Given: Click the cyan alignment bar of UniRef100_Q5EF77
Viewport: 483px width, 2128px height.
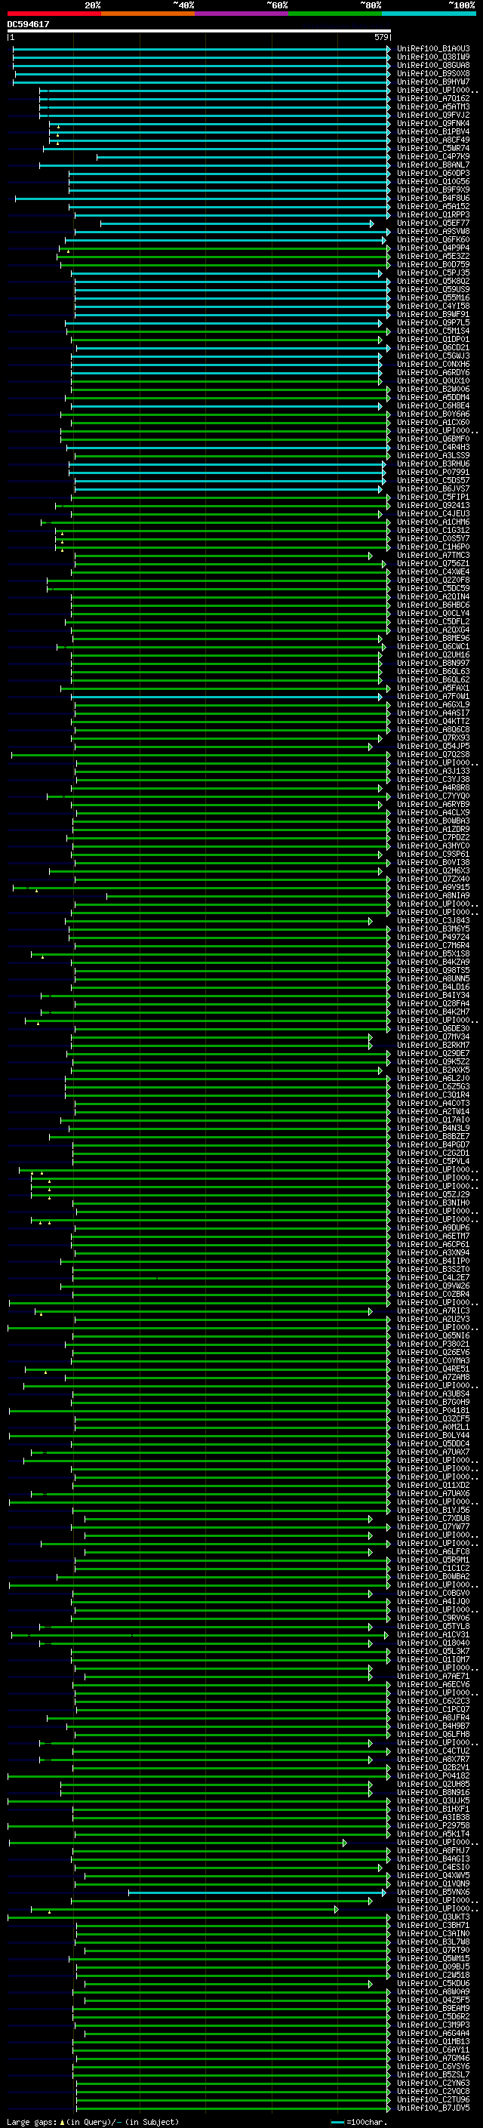Looking at the screenshot, I should pos(237,223).
